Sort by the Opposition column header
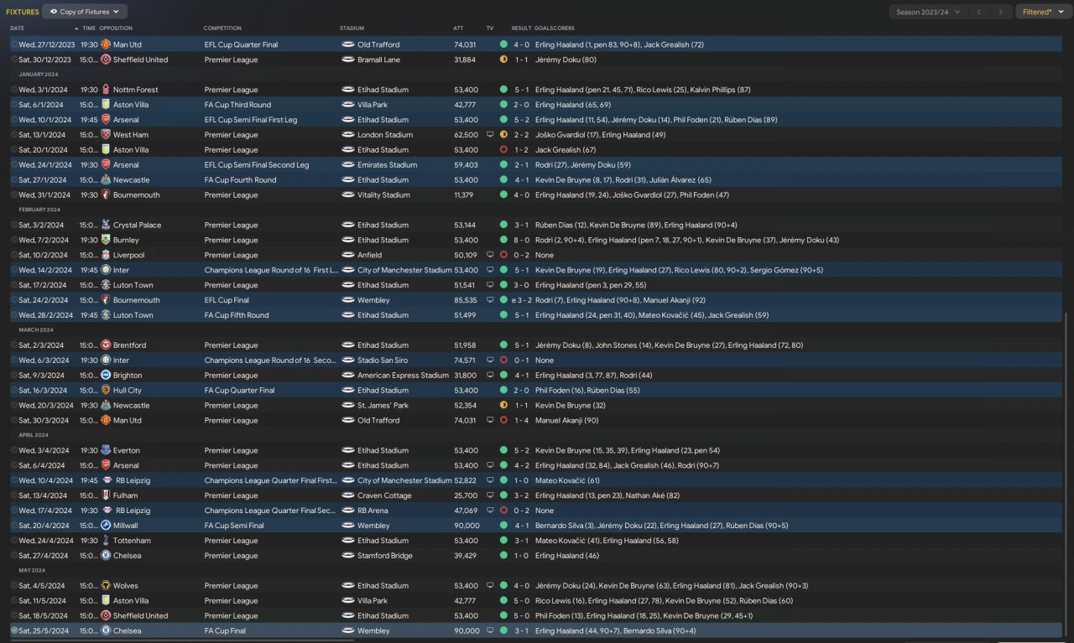Screen dimensions: 1074x643 pos(116,29)
